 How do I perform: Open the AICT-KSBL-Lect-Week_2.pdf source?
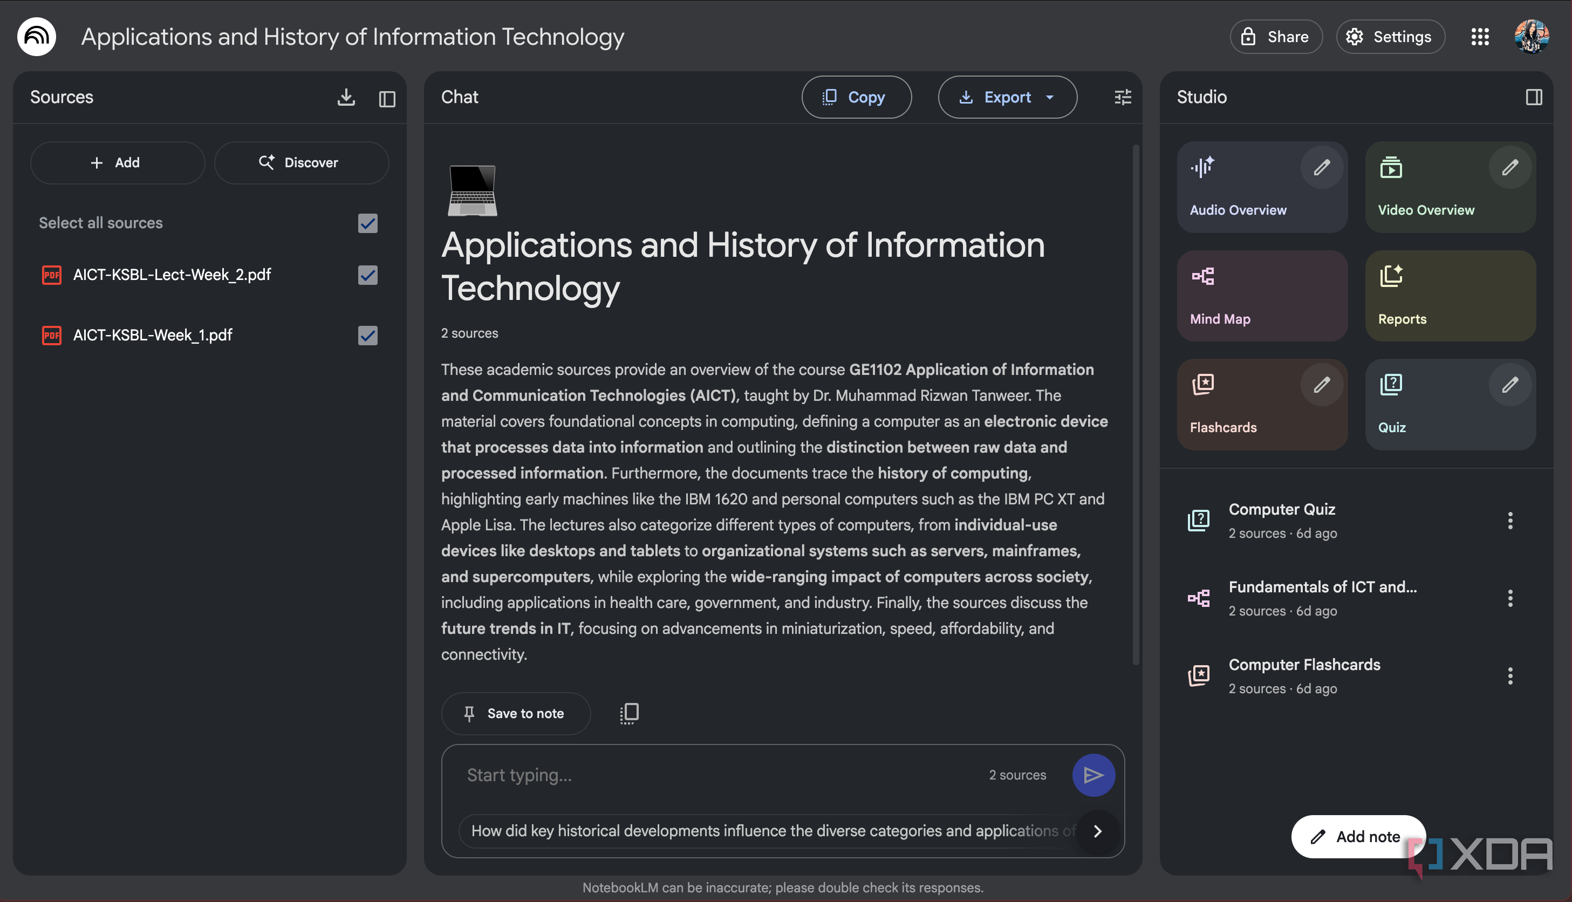172,275
